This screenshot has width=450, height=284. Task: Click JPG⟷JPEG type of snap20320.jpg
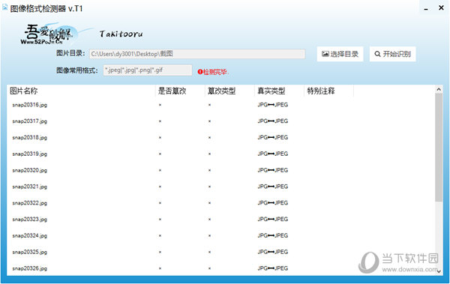click(273, 170)
